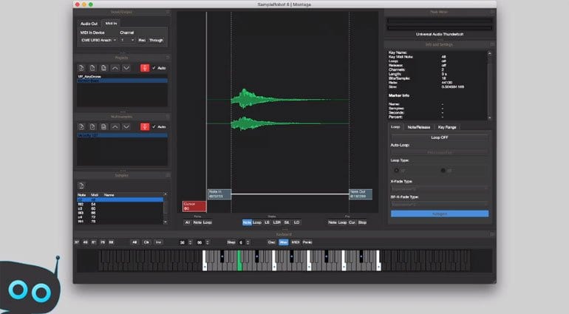Adjust the keyboard range value 36 stepper
The image size is (569, 314).
tap(190, 242)
